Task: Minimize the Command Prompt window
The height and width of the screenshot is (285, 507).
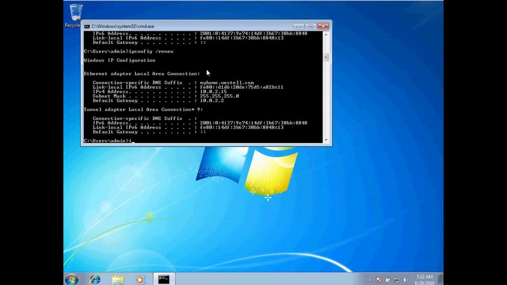Action: 298,26
